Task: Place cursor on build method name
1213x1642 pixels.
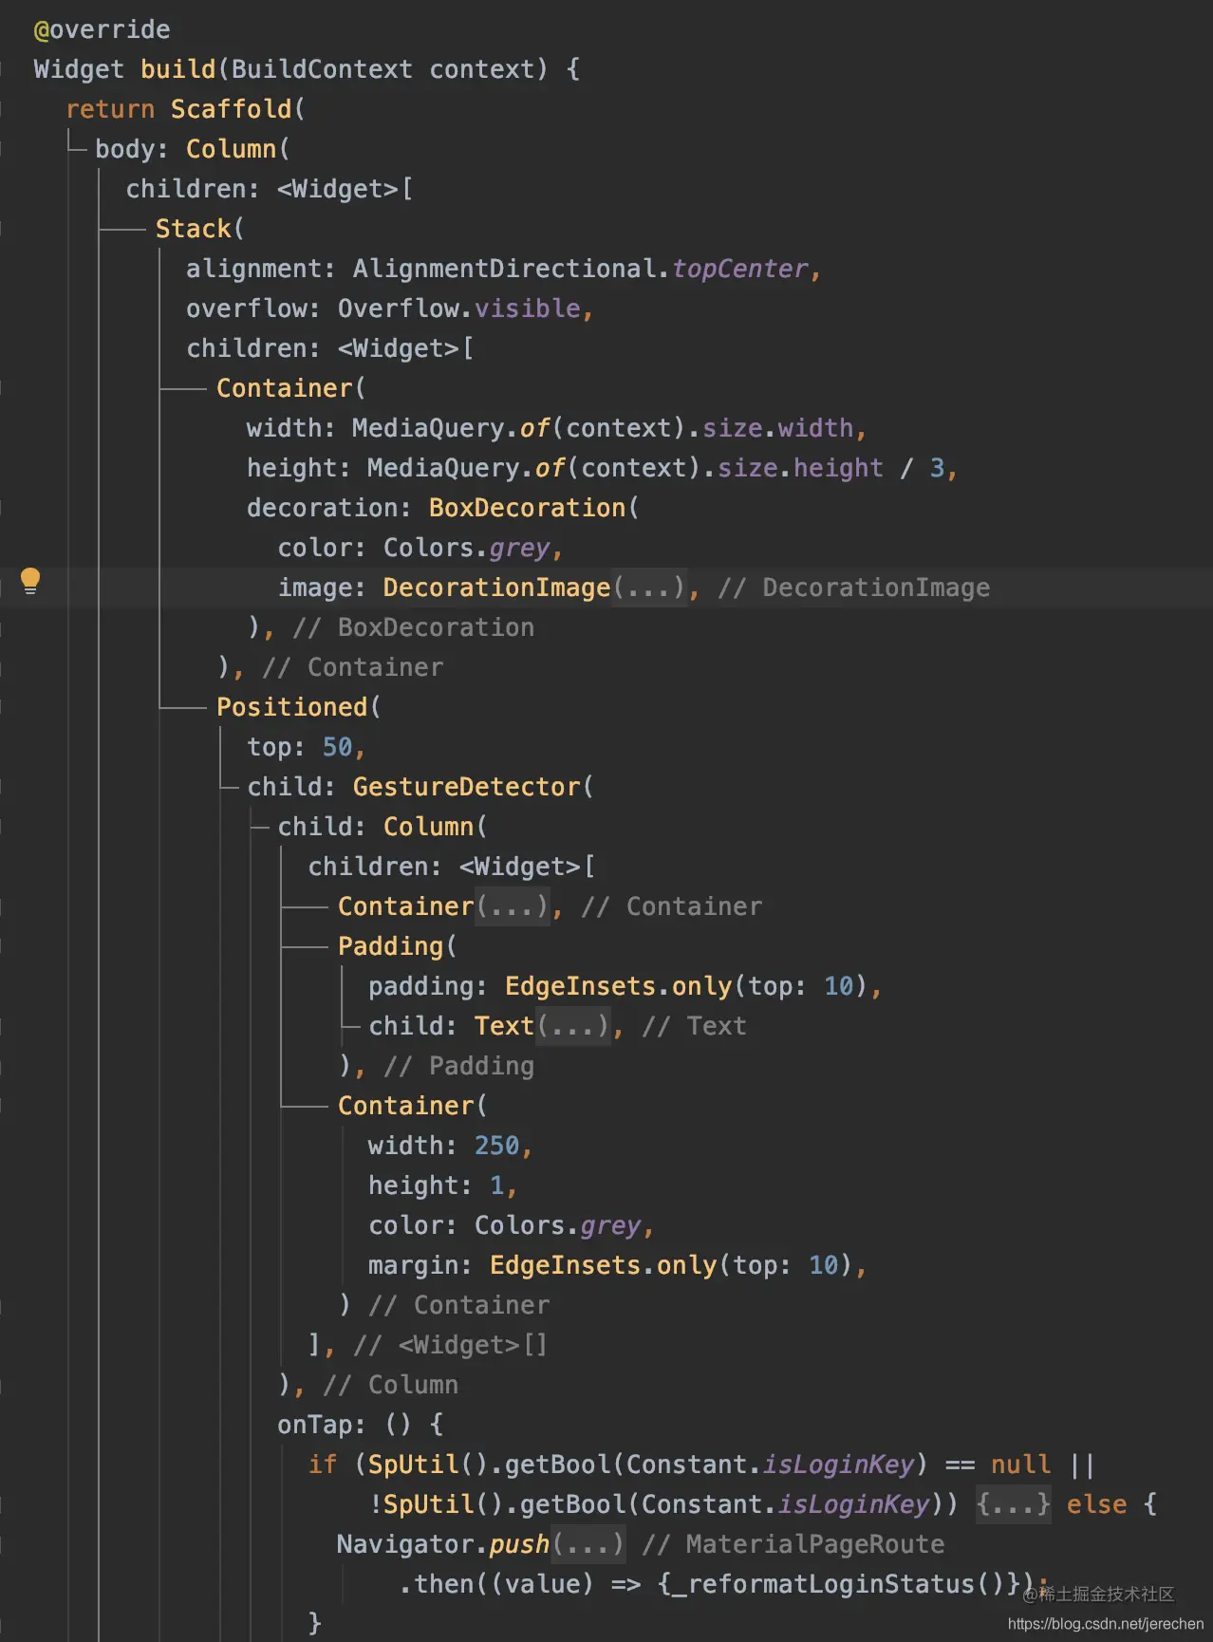Action: 178,69
